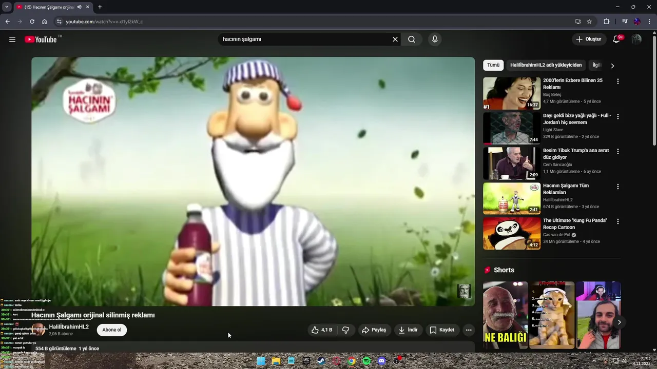Click the 'Kaydet' save button
Image resolution: width=657 pixels, height=369 pixels.
click(442, 330)
